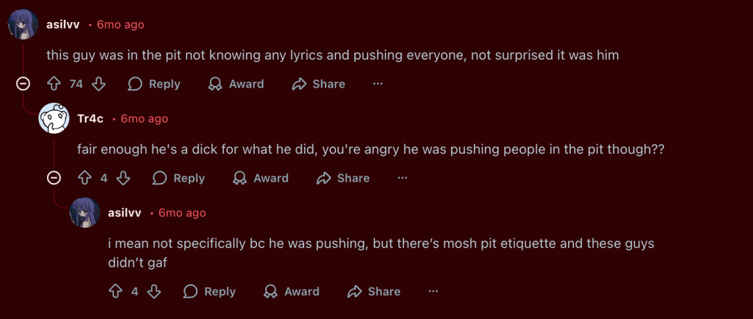Upvote Tr4c's reply comment

[85, 178]
